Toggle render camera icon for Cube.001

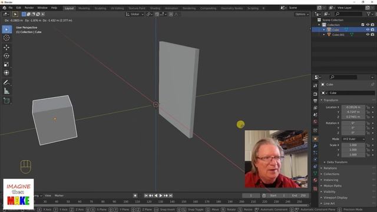point(372,35)
